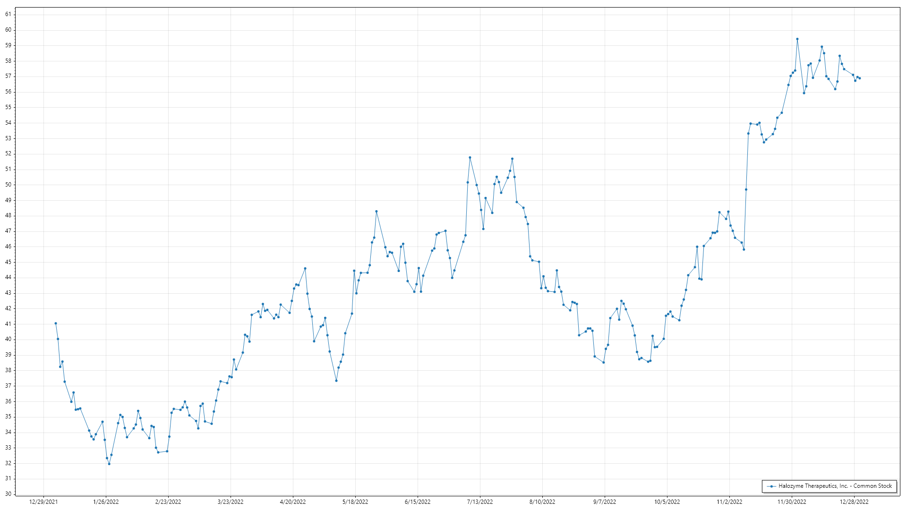Viewport: 907px width, 510px height.
Task: Click the 9/7/2022 x-axis date label
Action: click(605, 502)
